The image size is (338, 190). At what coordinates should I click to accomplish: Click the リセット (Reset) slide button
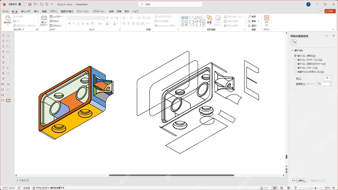coord(54,21)
